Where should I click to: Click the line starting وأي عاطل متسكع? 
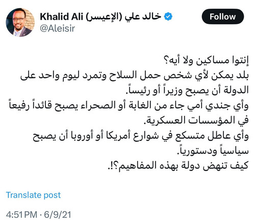click(141, 135)
